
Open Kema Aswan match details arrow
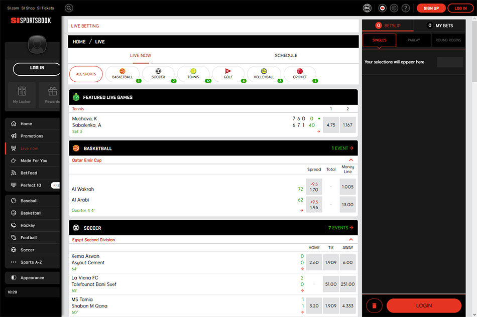point(302,269)
